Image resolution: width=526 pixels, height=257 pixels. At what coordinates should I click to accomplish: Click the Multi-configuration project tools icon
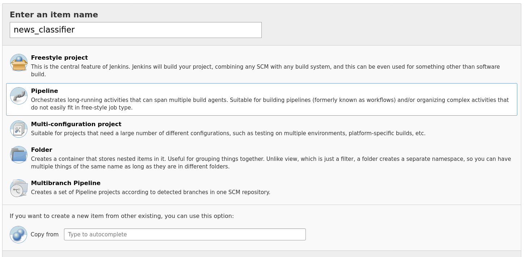click(x=19, y=129)
